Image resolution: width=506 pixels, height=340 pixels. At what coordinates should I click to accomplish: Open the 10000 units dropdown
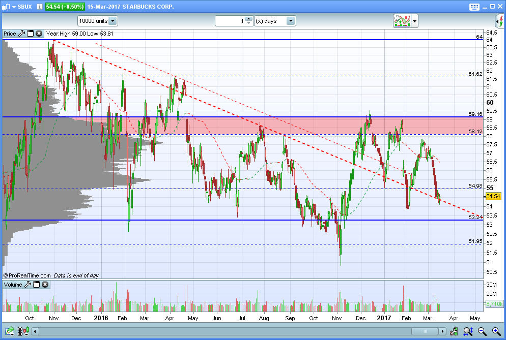point(97,21)
